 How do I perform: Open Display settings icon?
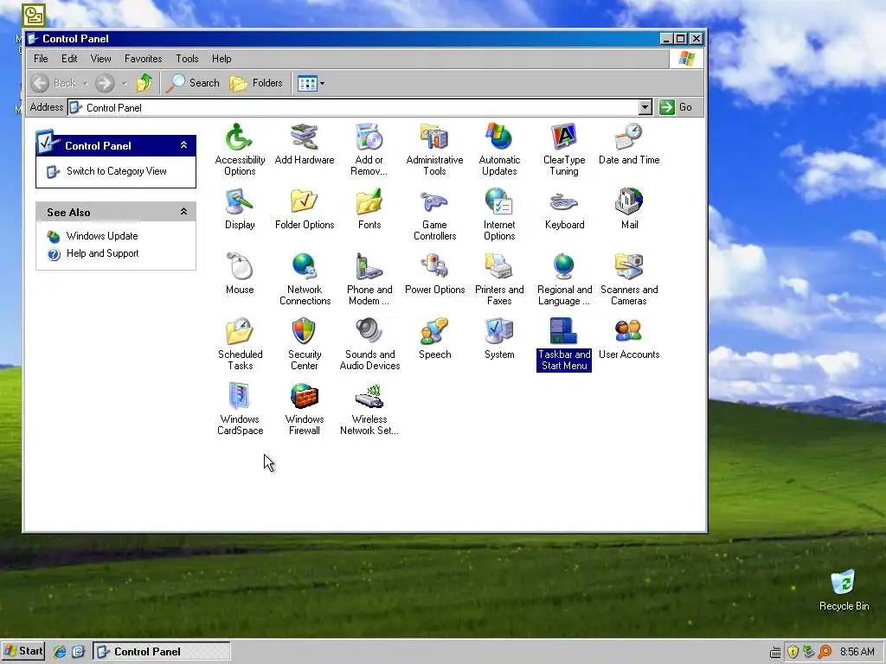click(x=240, y=202)
